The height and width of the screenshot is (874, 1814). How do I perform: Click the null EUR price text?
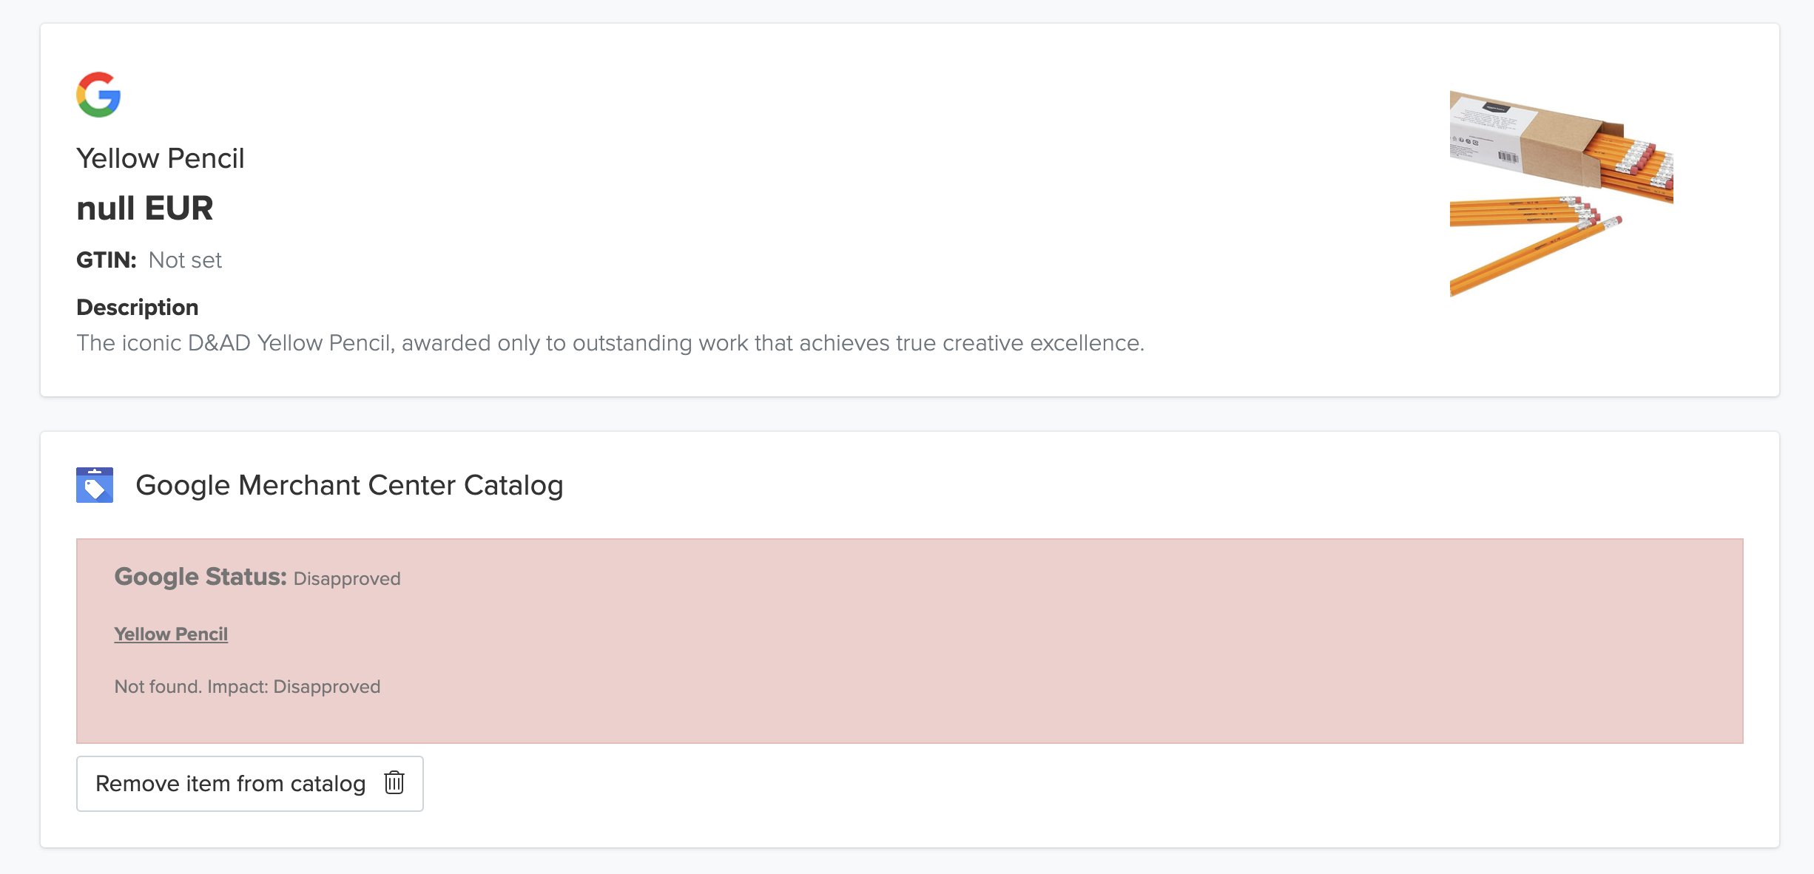coord(145,209)
